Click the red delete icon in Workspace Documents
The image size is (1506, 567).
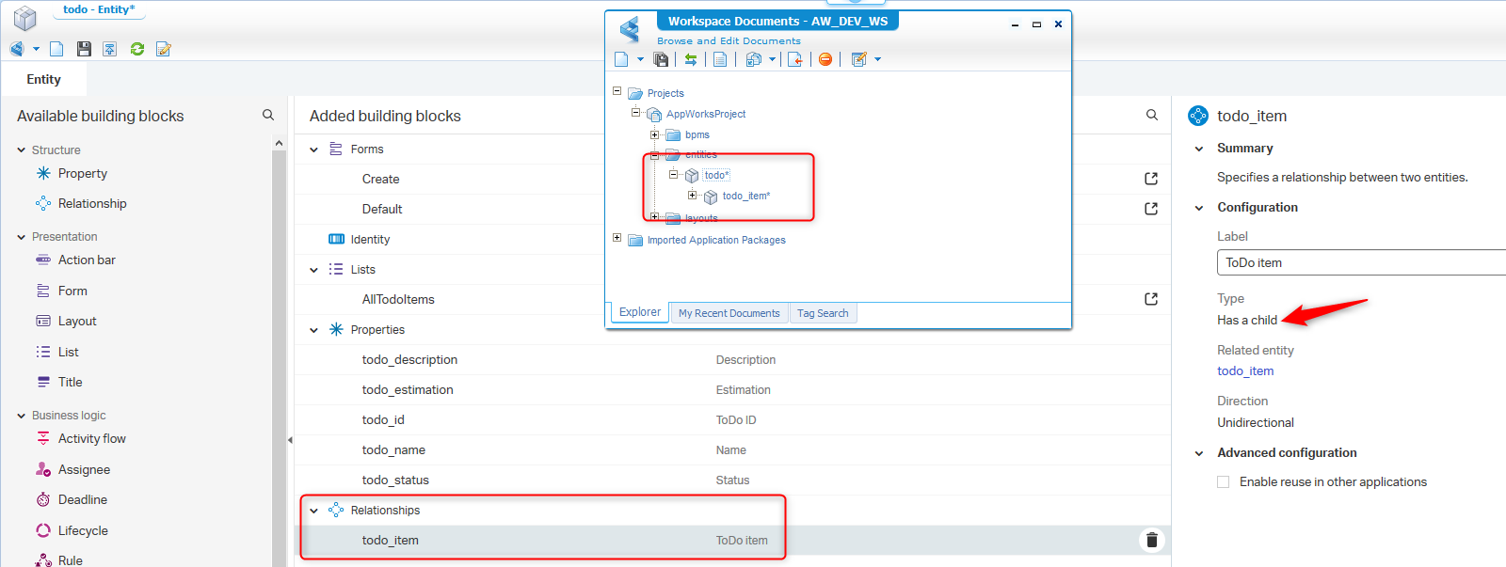click(x=825, y=59)
